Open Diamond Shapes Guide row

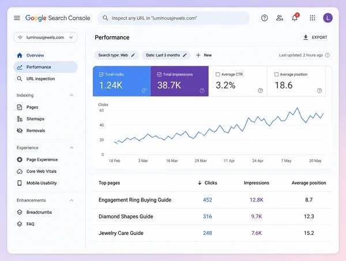pos(212,217)
